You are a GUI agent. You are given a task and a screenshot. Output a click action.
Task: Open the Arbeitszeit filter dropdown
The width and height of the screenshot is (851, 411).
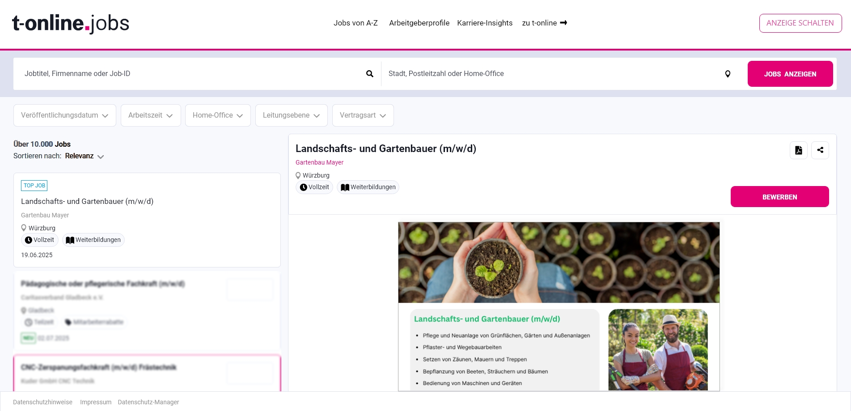pyautogui.click(x=151, y=115)
